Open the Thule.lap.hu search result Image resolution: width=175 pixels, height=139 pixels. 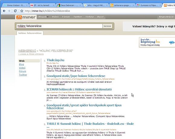(x=55, y=60)
